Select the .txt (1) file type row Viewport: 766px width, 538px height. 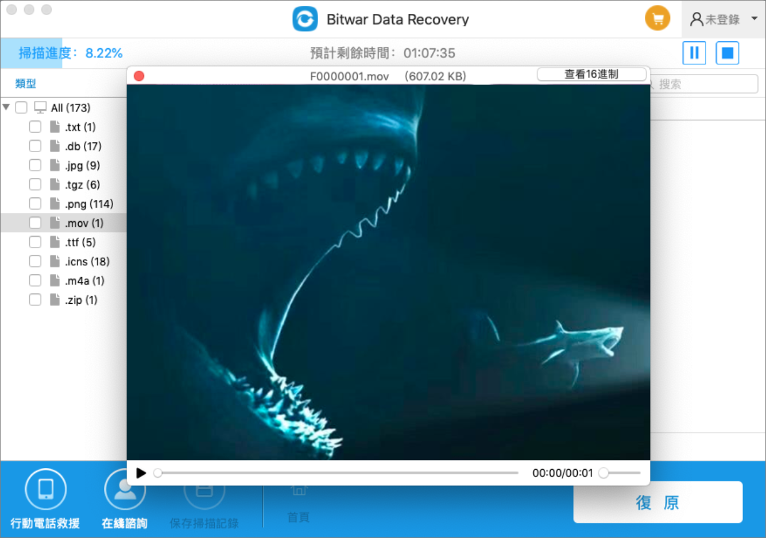coord(63,127)
